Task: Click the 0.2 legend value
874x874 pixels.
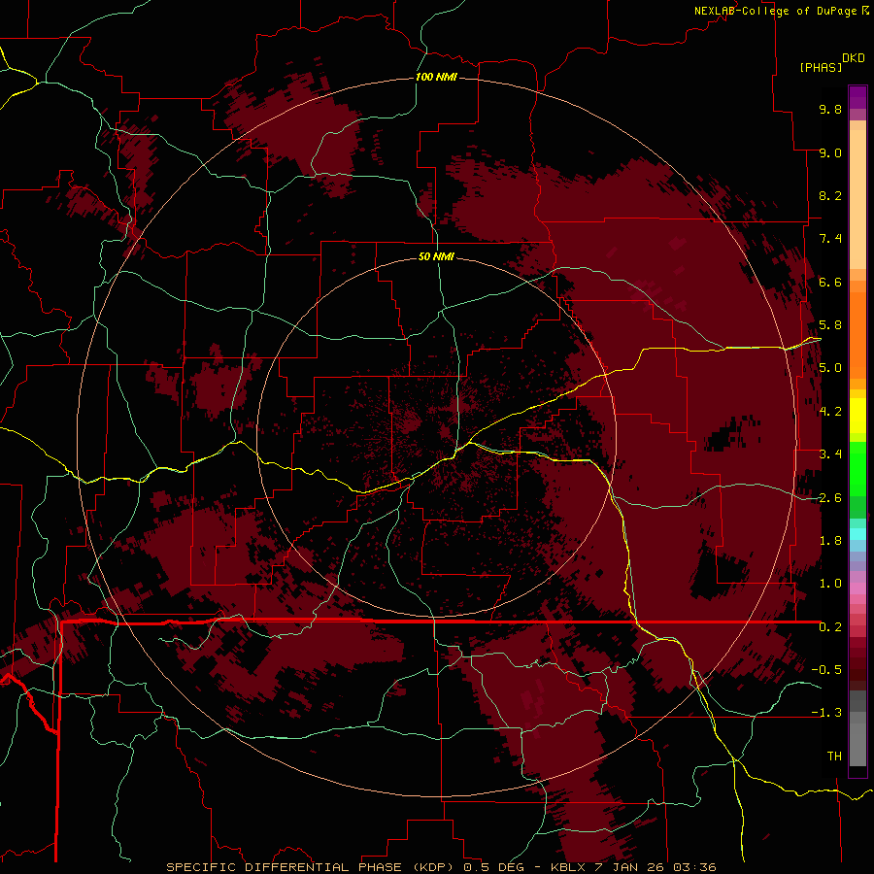Action: [x=830, y=627]
